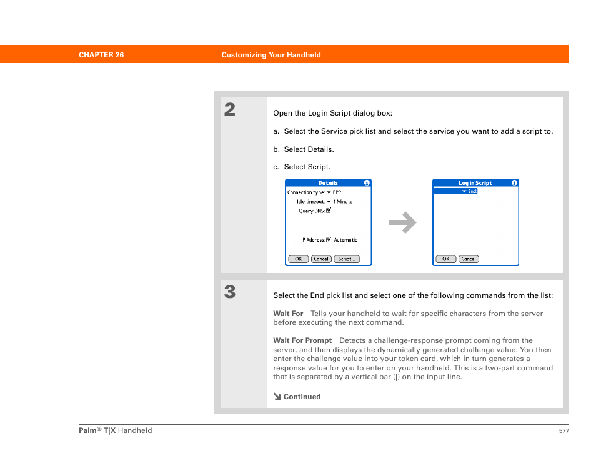Click the Continued arrow icon

click(277, 397)
